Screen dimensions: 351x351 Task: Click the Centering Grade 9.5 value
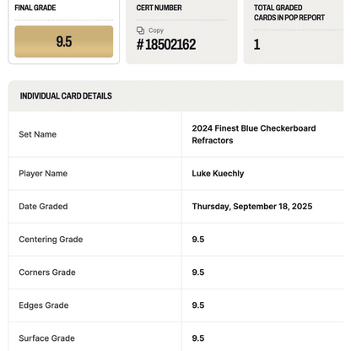point(198,240)
